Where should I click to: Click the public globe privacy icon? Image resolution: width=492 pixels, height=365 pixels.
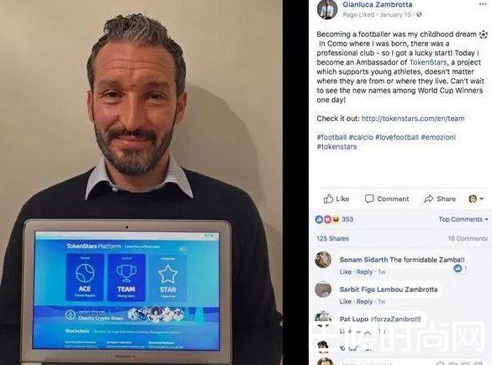point(419,14)
